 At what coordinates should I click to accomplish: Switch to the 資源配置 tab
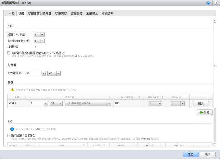(76, 14)
